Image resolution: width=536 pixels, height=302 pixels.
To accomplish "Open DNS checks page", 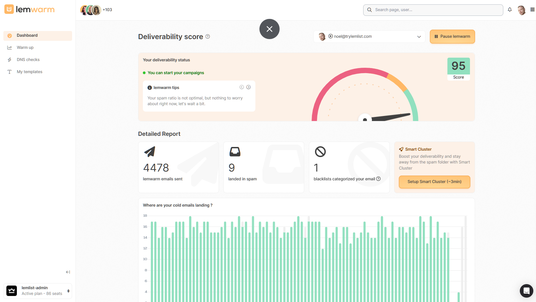I will [28, 60].
